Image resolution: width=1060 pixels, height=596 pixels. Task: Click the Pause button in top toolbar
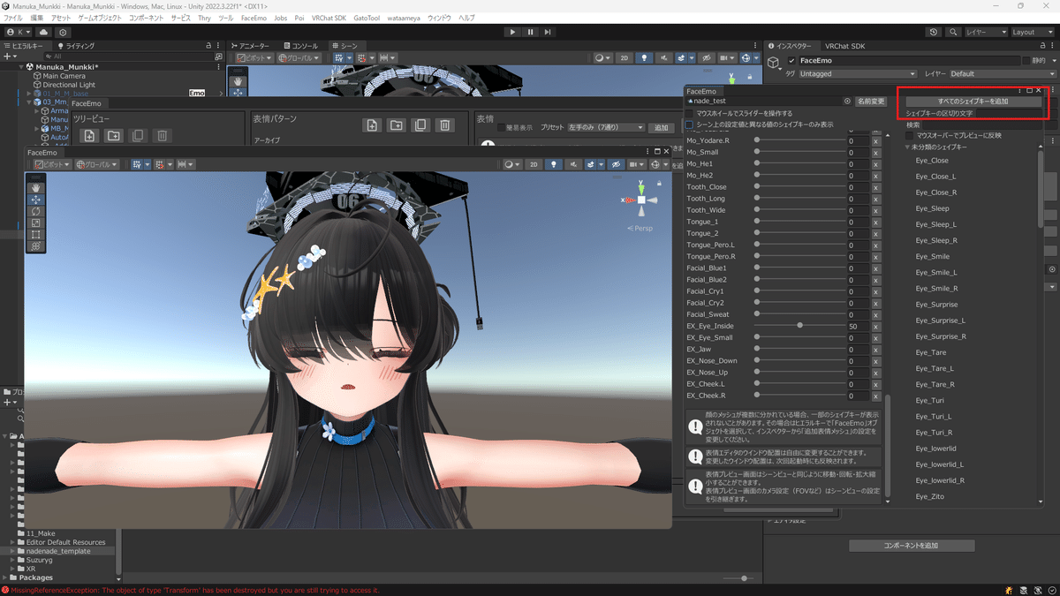pos(530,32)
